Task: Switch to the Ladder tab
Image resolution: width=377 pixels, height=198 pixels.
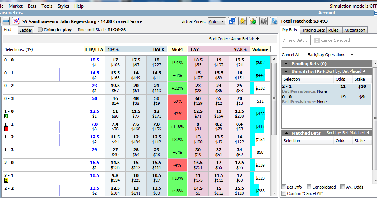Action: pos(26,30)
